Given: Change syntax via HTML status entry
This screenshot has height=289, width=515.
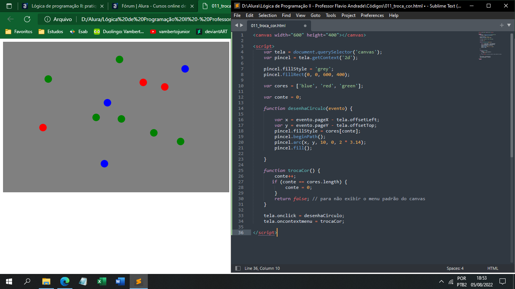Looking at the screenshot, I should (493, 268).
